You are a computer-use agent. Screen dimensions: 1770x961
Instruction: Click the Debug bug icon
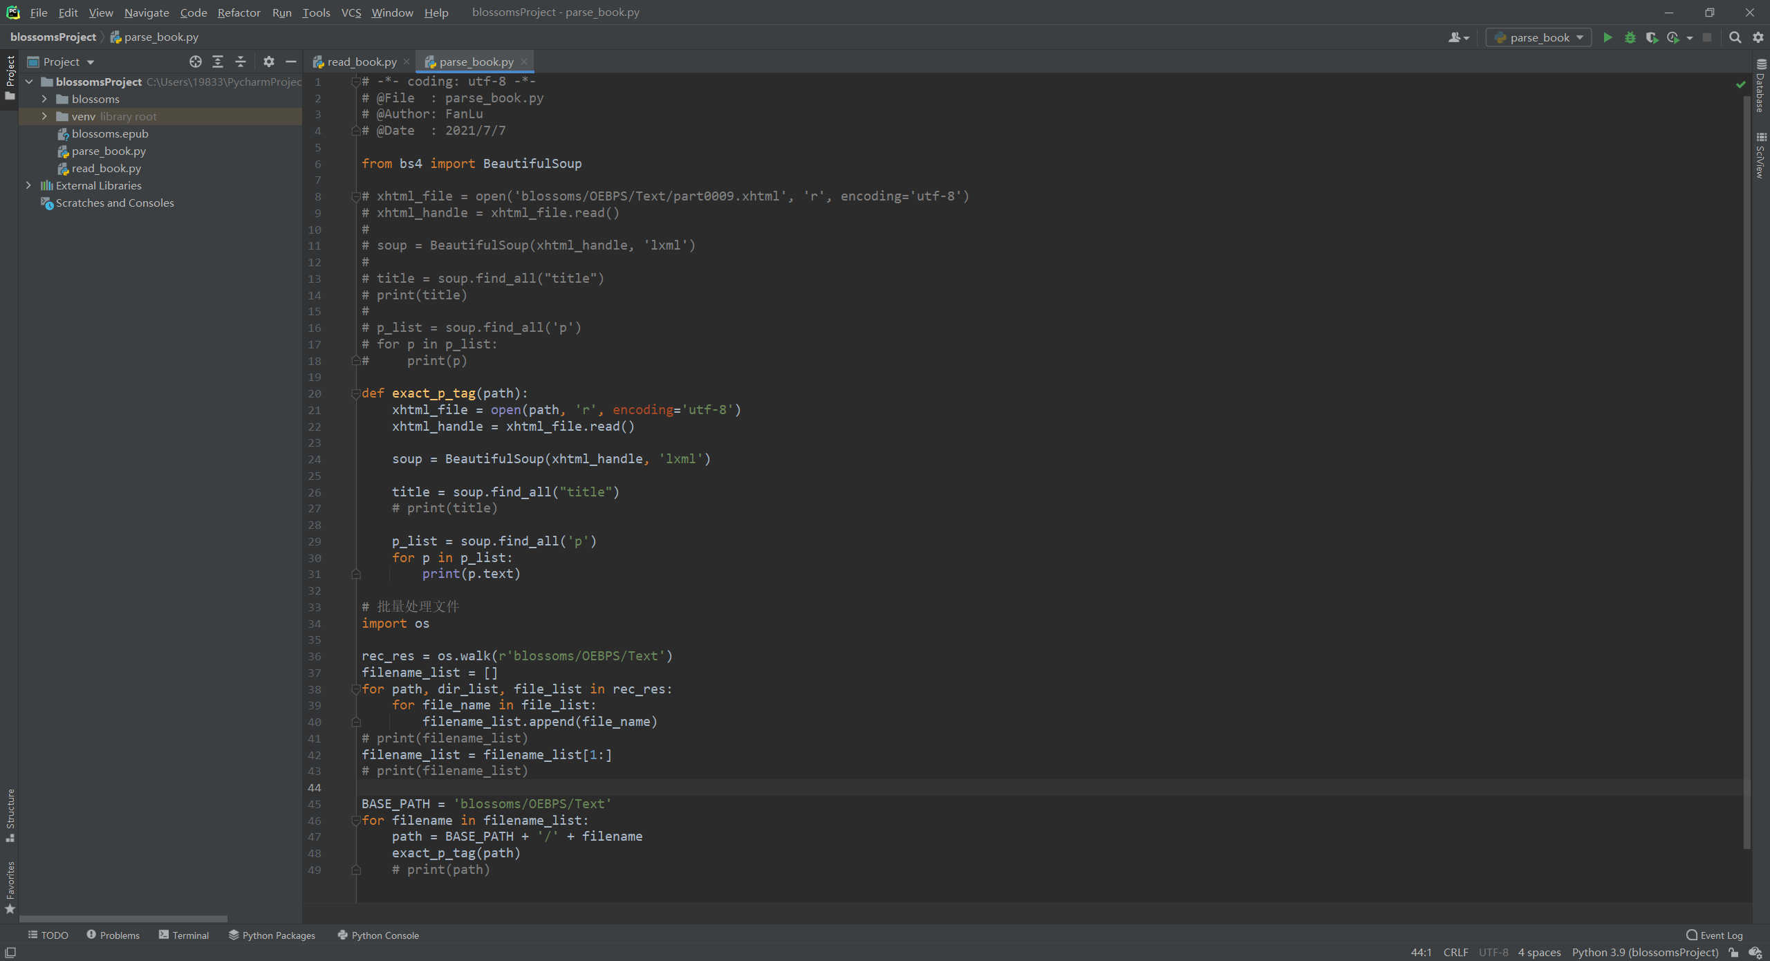(x=1630, y=38)
